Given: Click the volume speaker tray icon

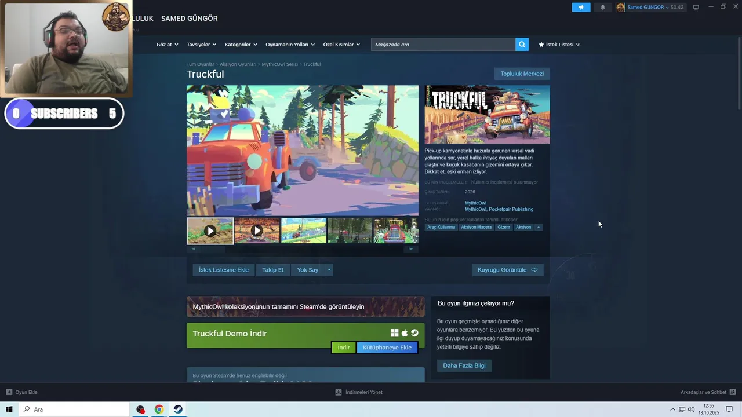Looking at the screenshot, I should pyautogui.click(x=691, y=409).
